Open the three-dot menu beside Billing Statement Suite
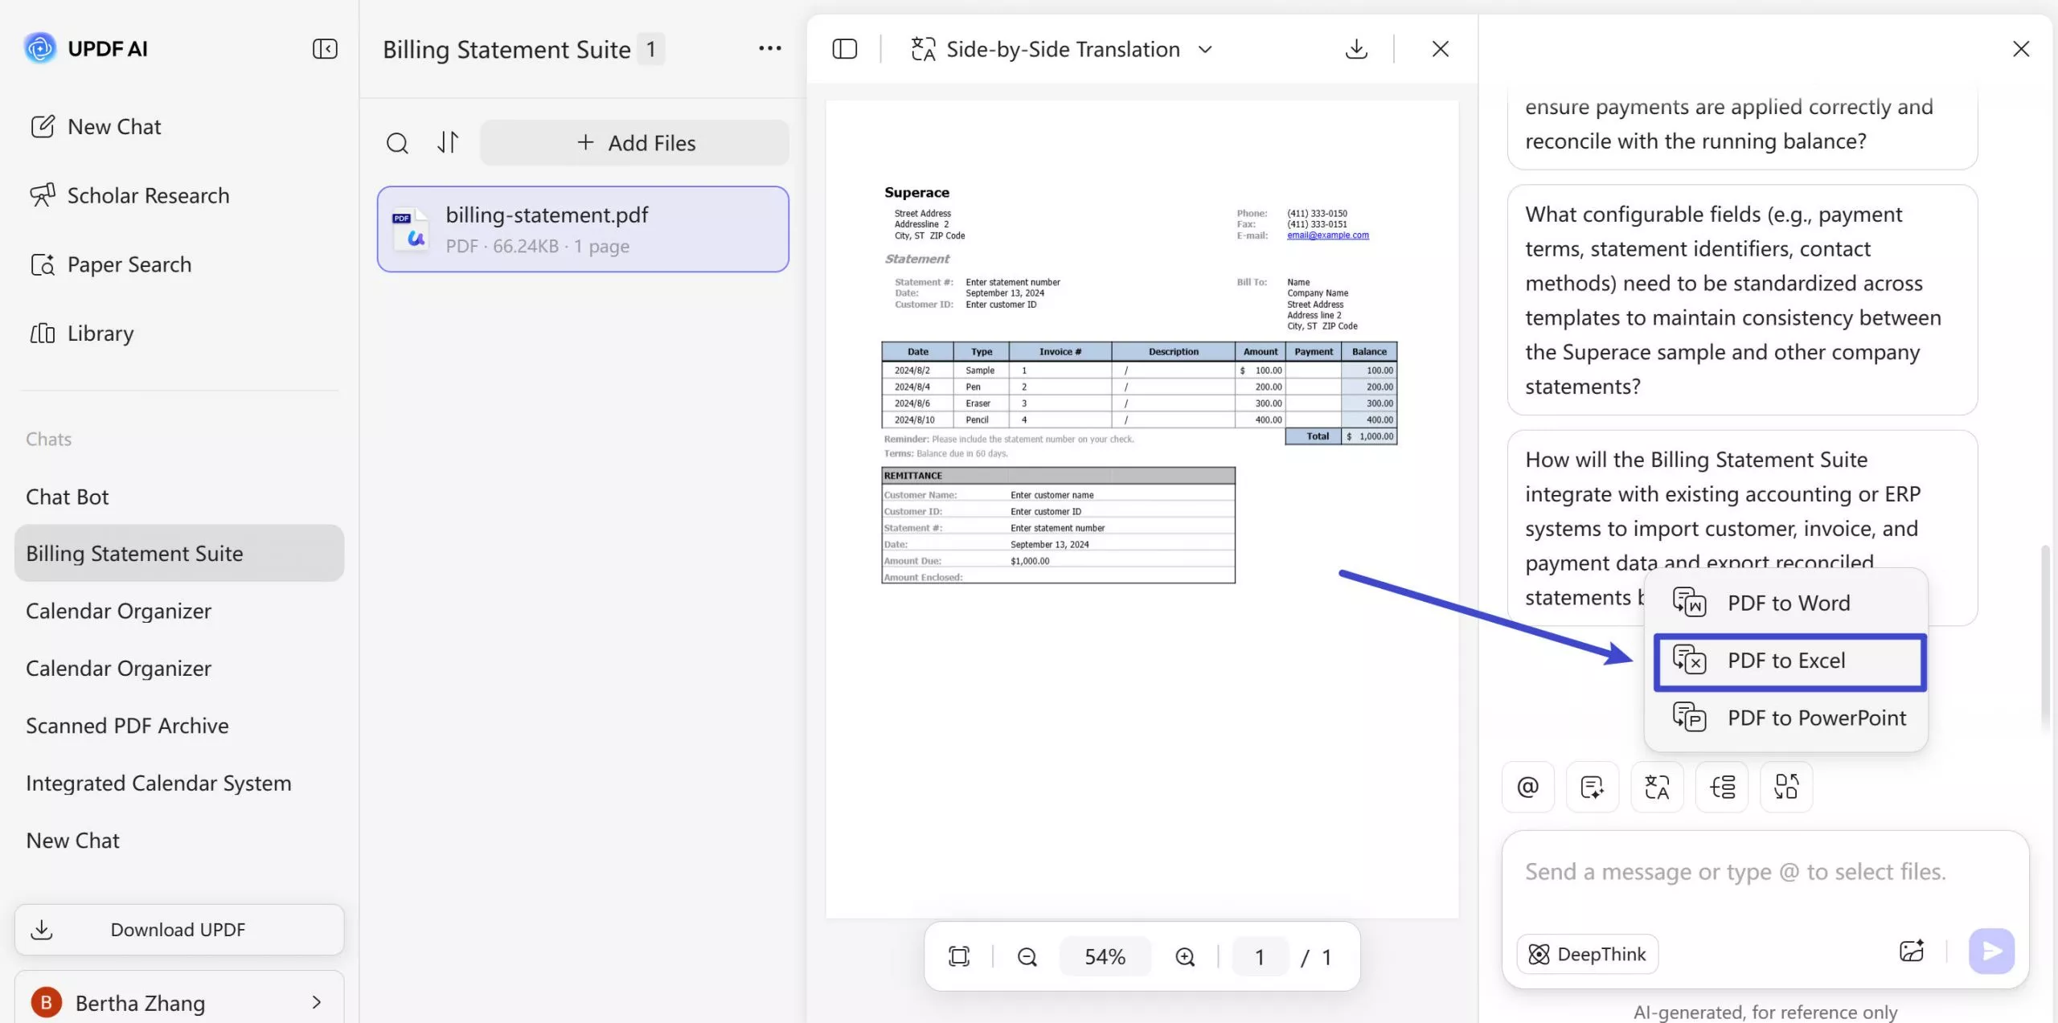Image resolution: width=2058 pixels, height=1023 pixels. pos(769,48)
